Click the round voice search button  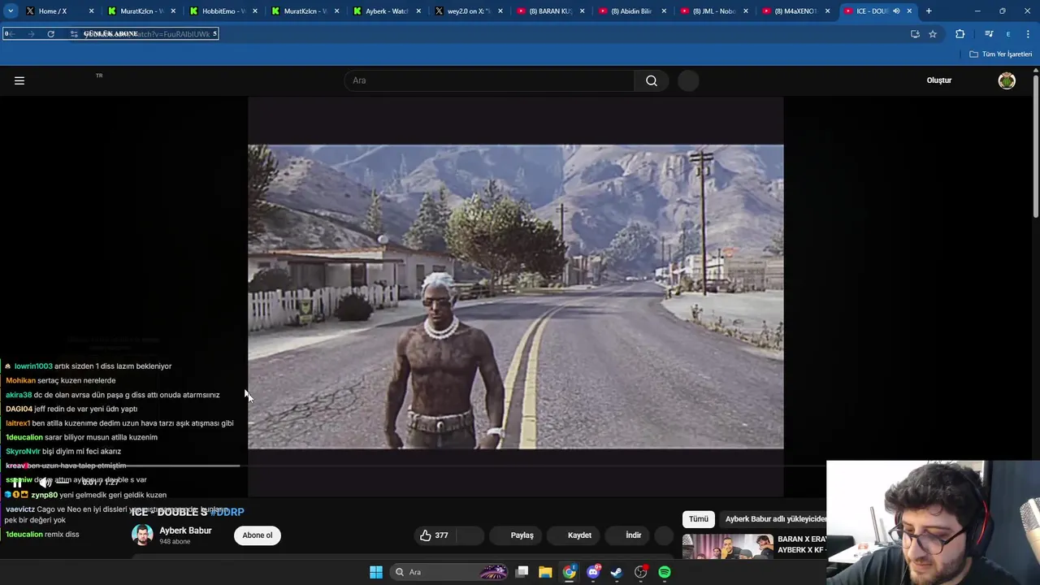(x=688, y=80)
